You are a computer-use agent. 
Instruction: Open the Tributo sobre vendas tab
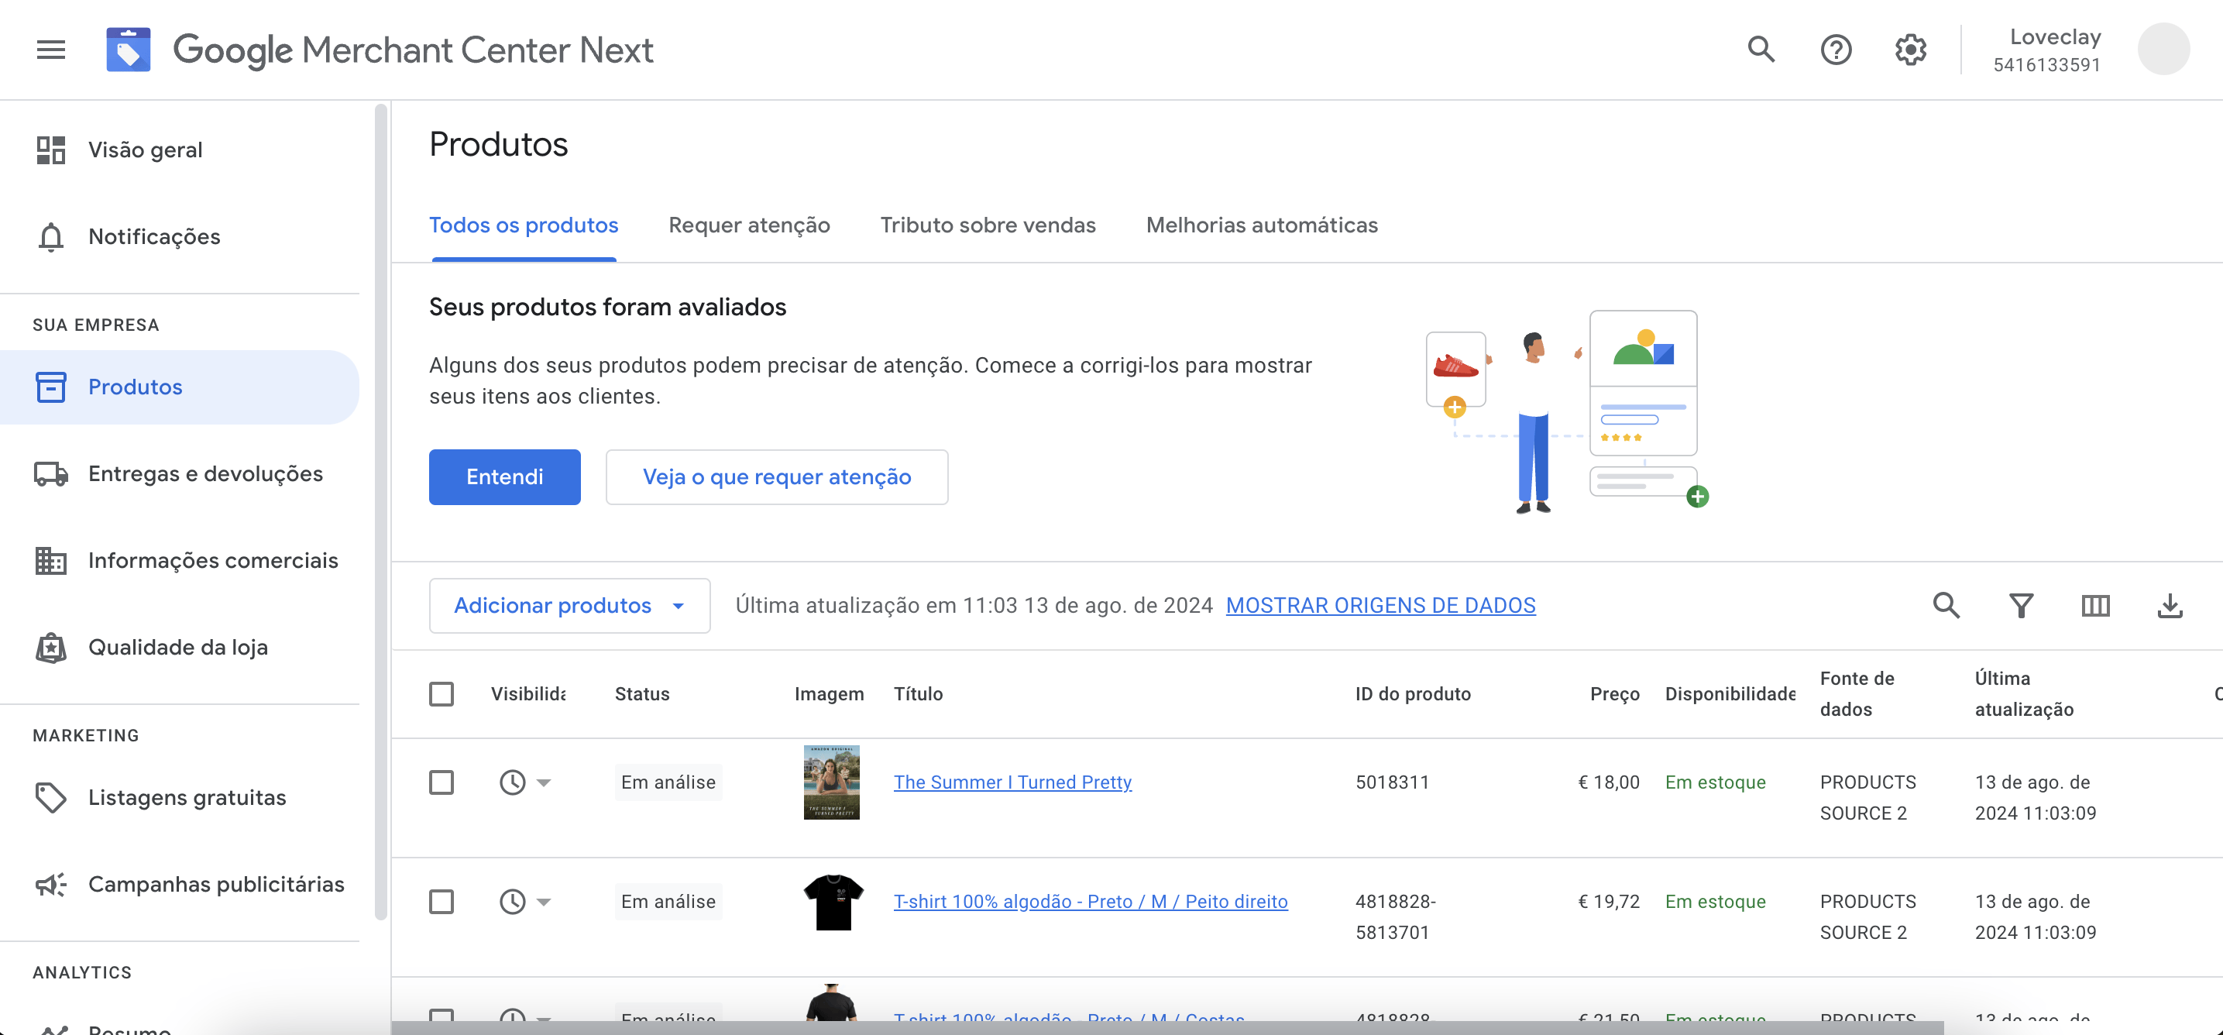988,225
